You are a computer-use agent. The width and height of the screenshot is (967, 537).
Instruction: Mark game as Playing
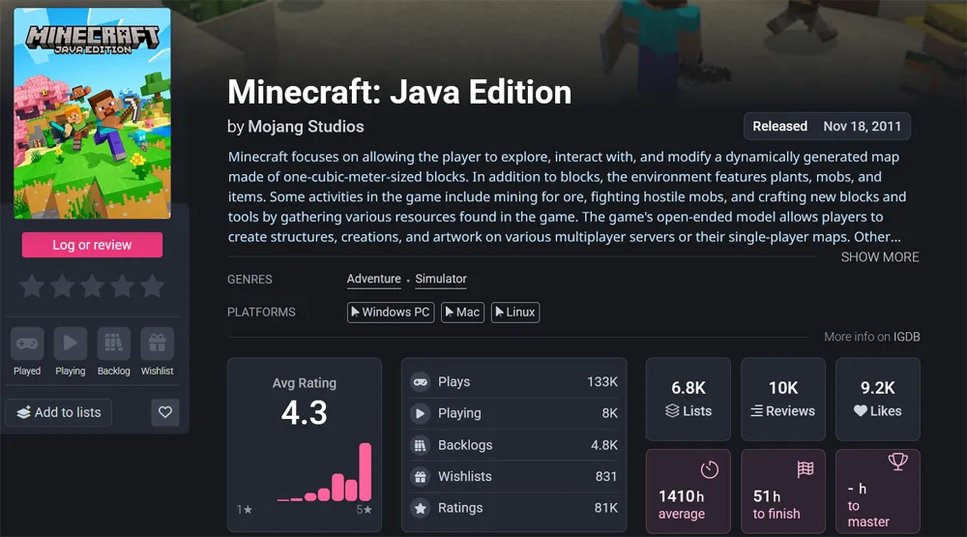[x=71, y=343]
